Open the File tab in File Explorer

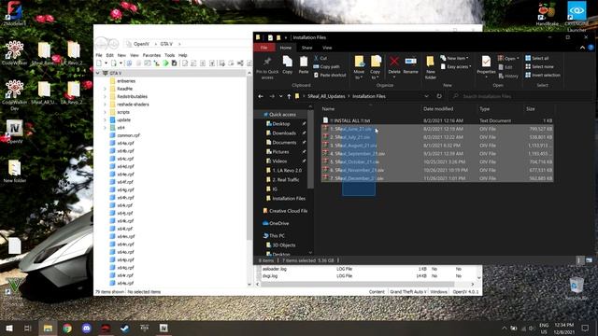click(263, 48)
